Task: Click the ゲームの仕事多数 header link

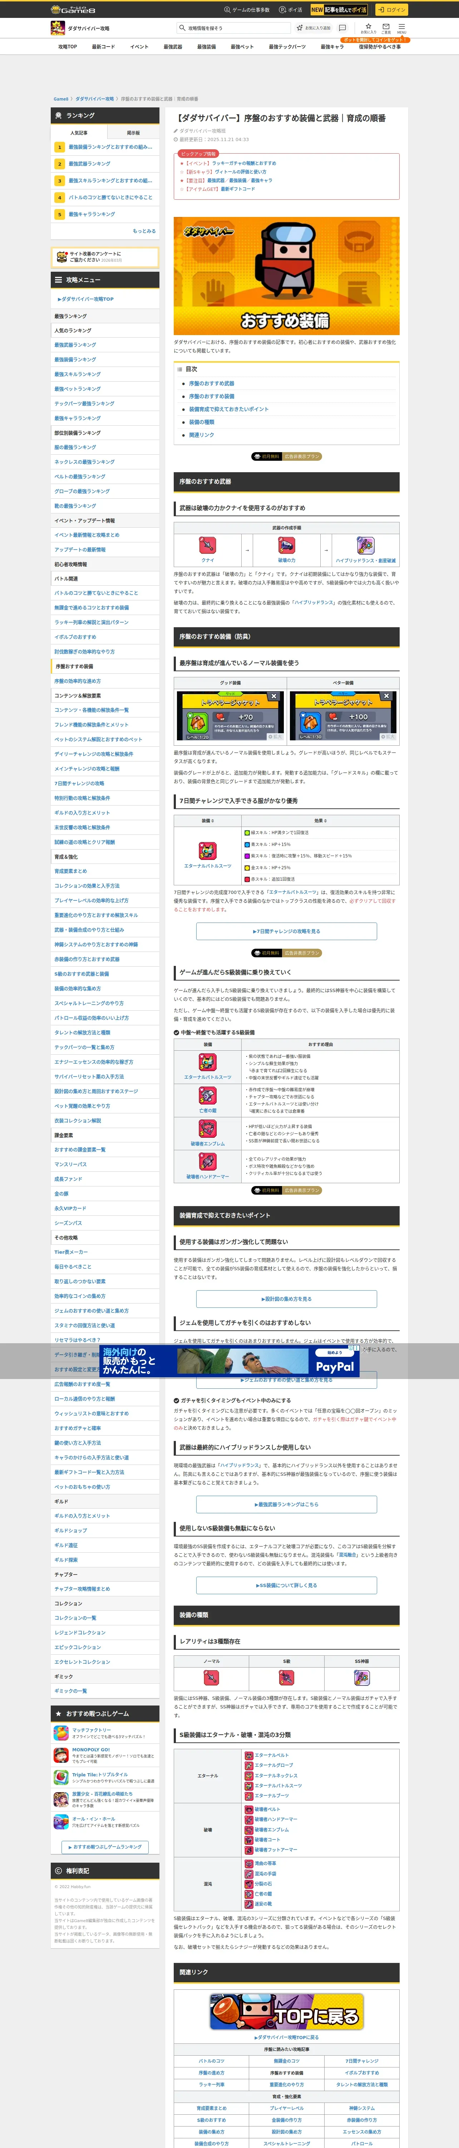Action: tap(247, 10)
